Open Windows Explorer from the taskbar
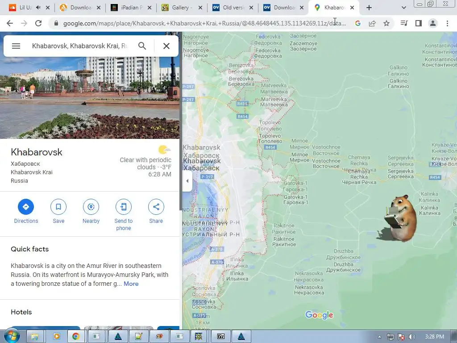Image resolution: width=457 pixels, height=343 pixels. [35, 337]
